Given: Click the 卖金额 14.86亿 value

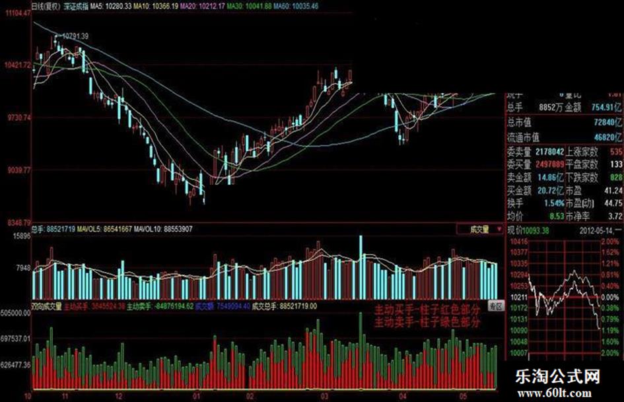Looking at the screenshot, I should (536, 178).
